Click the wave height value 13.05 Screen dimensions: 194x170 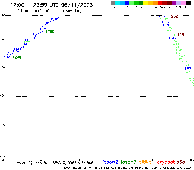[x=178, y=50]
